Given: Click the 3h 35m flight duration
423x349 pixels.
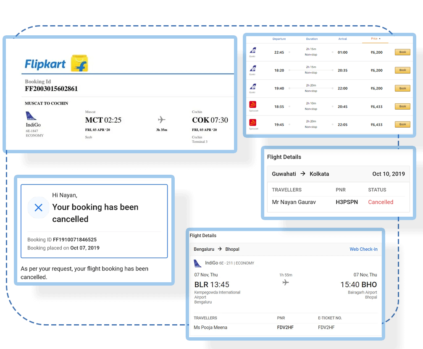Looking at the screenshot, I should point(162,130).
